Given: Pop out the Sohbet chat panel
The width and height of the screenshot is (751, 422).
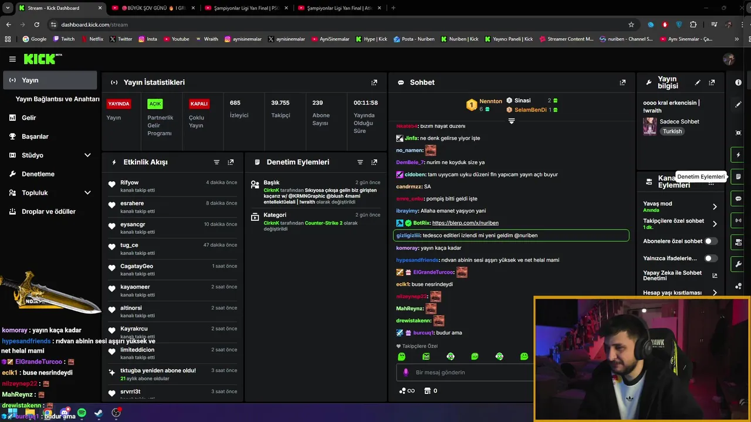Looking at the screenshot, I should [x=623, y=83].
